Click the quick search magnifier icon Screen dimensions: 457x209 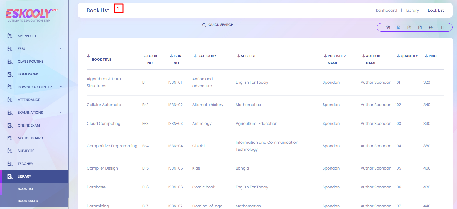204,25
